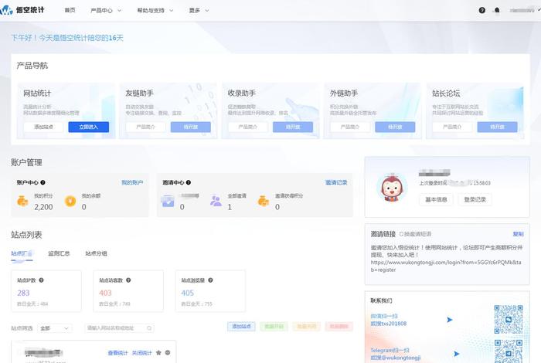
Task: Open the 邀请记录 link
Action: click(x=336, y=182)
